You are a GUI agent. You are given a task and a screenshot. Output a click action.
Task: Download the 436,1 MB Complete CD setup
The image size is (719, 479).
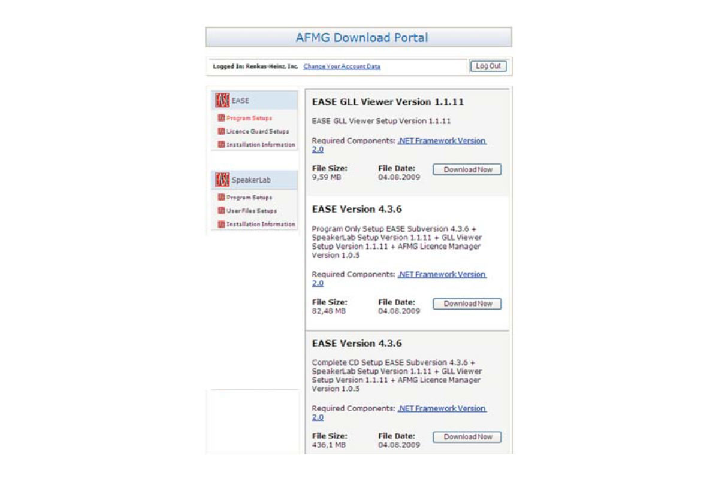pos(467,437)
